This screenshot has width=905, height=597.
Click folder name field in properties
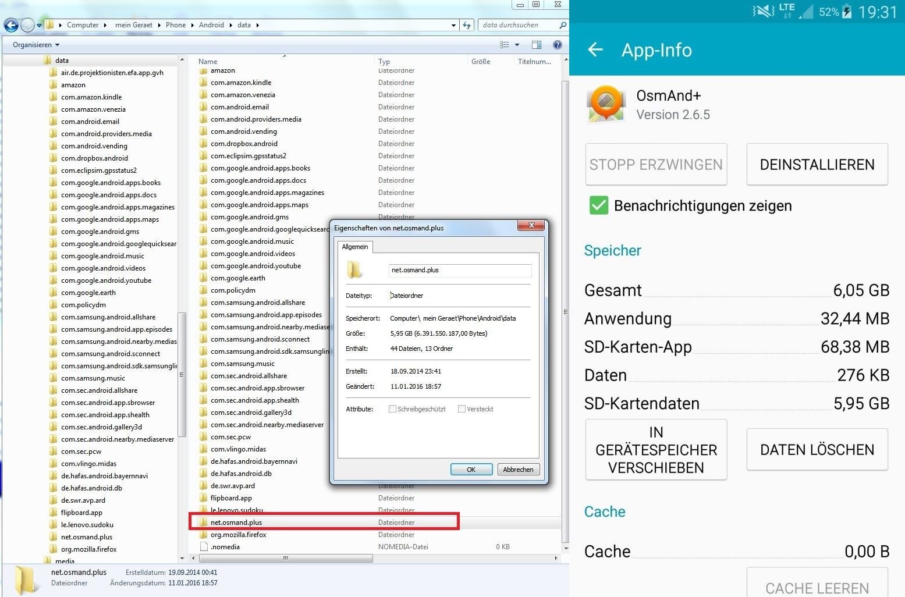pyautogui.click(x=460, y=270)
